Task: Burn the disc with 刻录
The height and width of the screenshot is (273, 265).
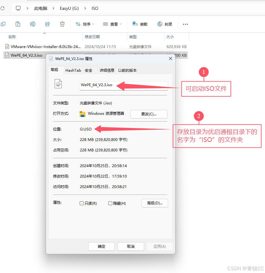Action: click(x=165, y=24)
